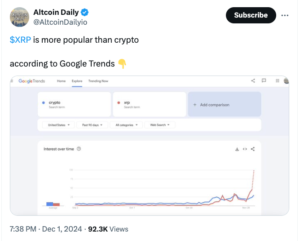
Task: Open the Web Search type dropdown
Action: click(159, 125)
